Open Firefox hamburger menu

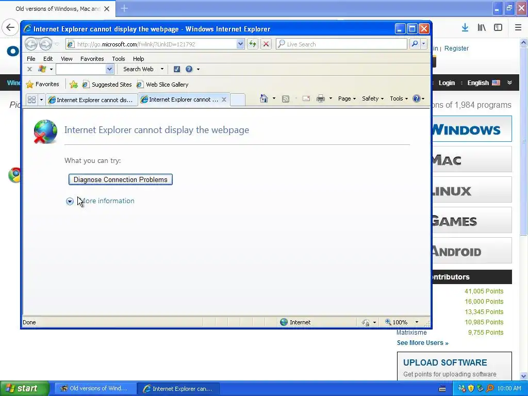coord(518,28)
